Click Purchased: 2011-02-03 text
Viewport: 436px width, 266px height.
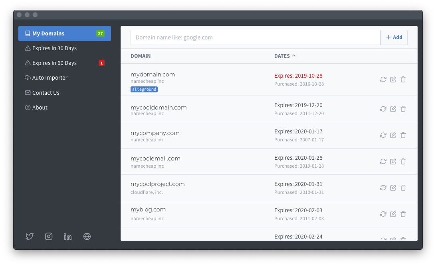pyautogui.click(x=299, y=219)
